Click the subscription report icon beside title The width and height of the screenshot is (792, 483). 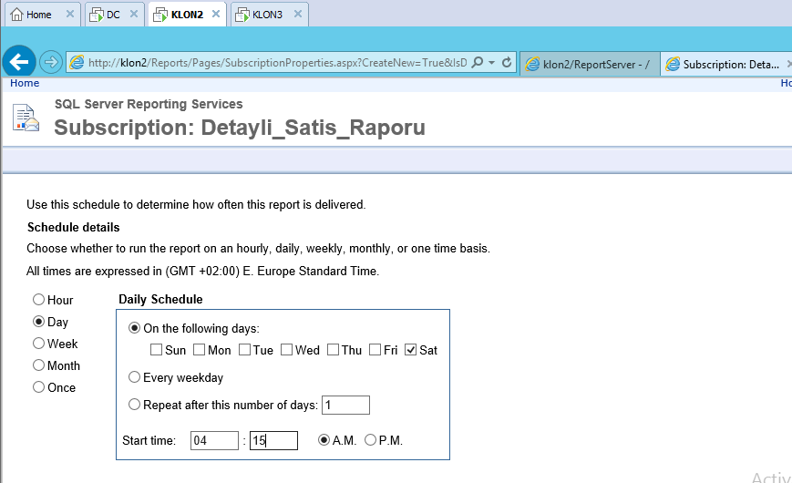tap(26, 118)
